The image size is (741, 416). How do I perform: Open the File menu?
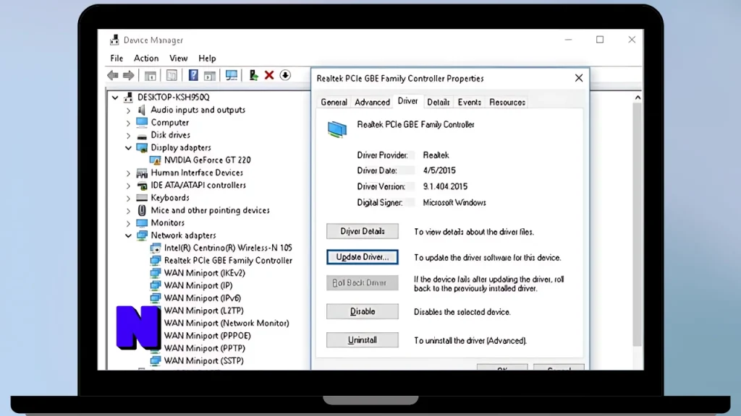tap(117, 58)
